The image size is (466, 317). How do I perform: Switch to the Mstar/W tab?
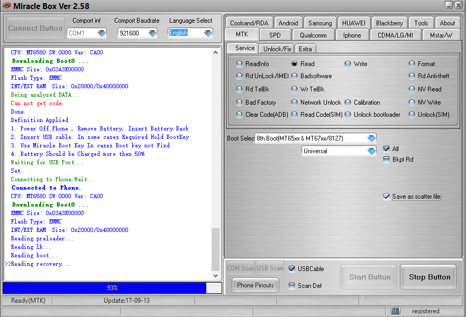(441, 35)
